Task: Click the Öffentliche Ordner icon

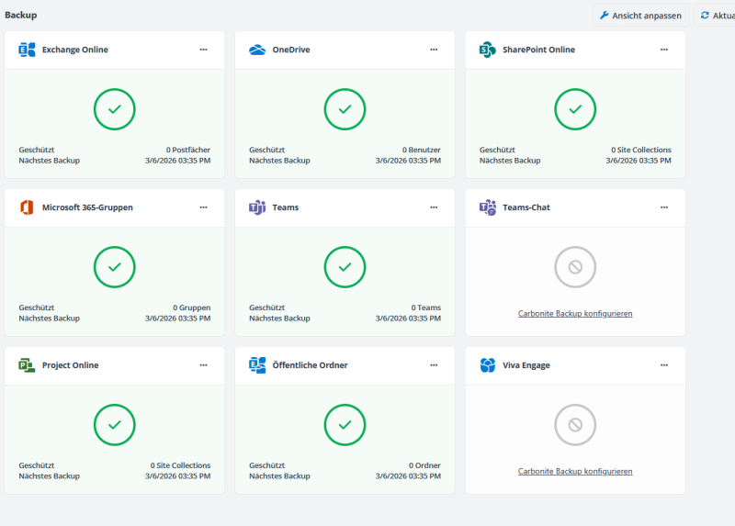Action: tap(257, 365)
